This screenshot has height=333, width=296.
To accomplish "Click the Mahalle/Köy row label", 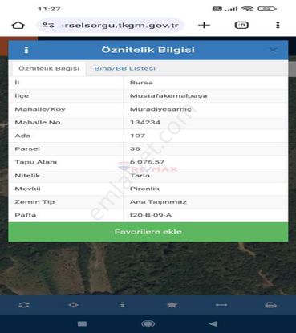I will coord(40,109).
